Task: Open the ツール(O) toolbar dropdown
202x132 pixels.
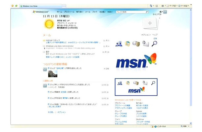Action: point(183,6)
